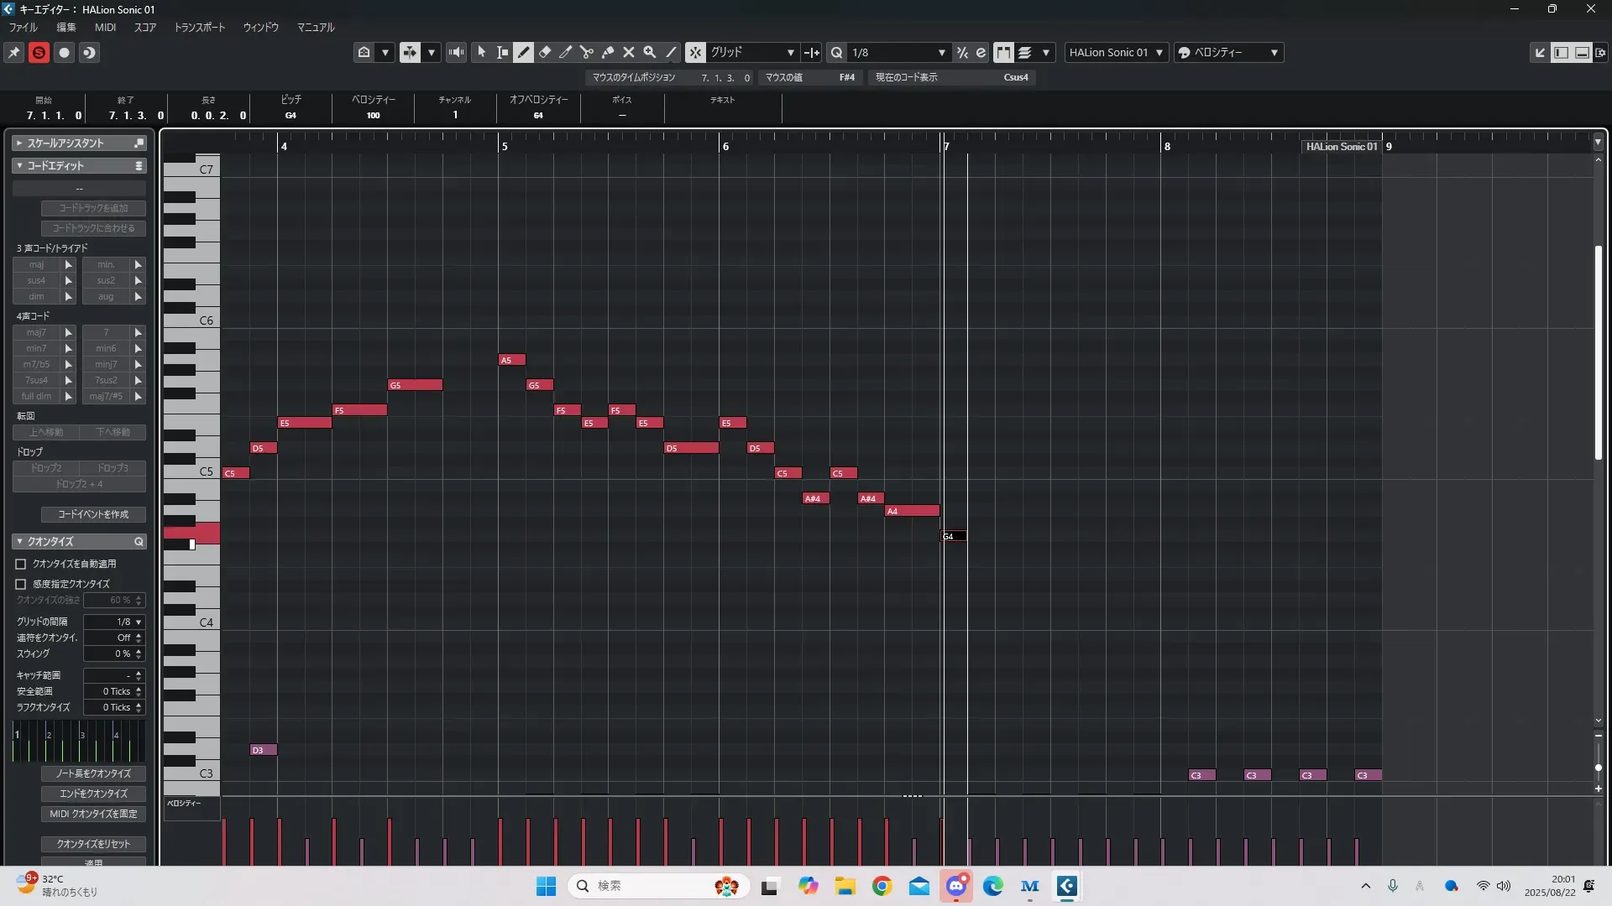Select the Zoom magnifier tool
The height and width of the screenshot is (906, 1612).
[x=650, y=52]
